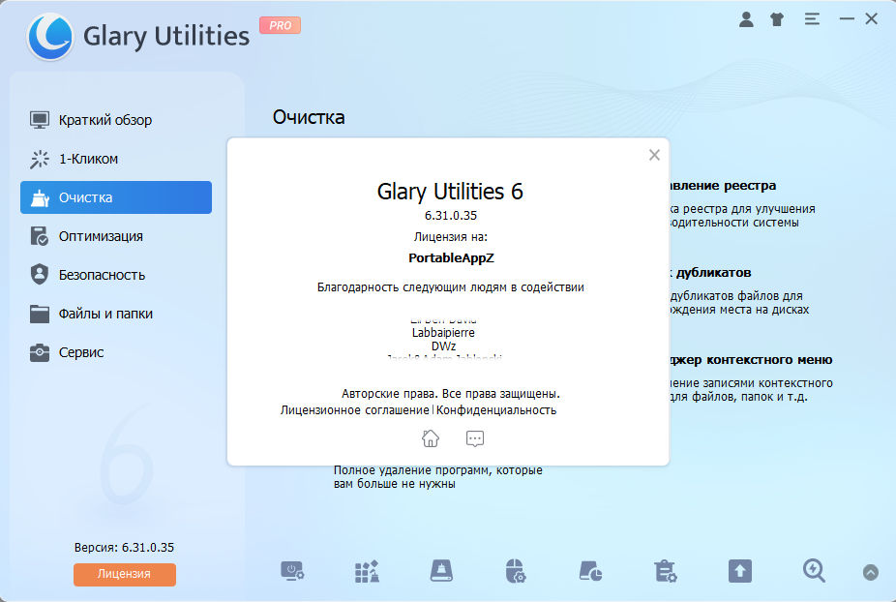Image resolution: width=896 pixels, height=602 pixels.
Task: Launch the lightning magnifier quick search icon
Action: 814,571
